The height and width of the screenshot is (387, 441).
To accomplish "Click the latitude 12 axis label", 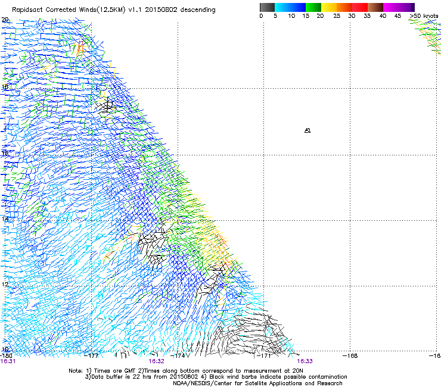I will pyautogui.click(x=5, y=284).
